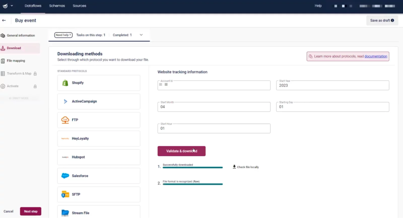Choose the Shopify protocol
Screen dimensions: 403x218
(x=99, y=83)
